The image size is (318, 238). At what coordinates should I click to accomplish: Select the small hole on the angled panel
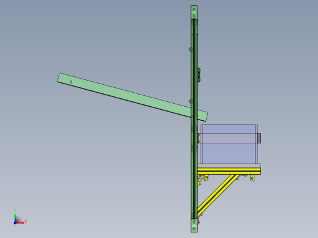71,82
